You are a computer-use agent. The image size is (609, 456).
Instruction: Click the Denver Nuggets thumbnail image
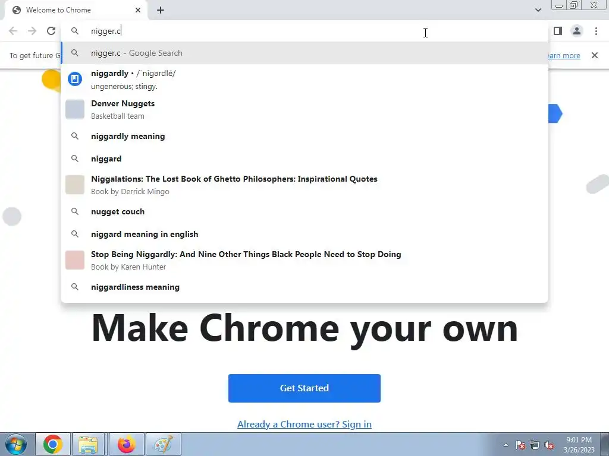pyautogui.click(x=75, y=109)
